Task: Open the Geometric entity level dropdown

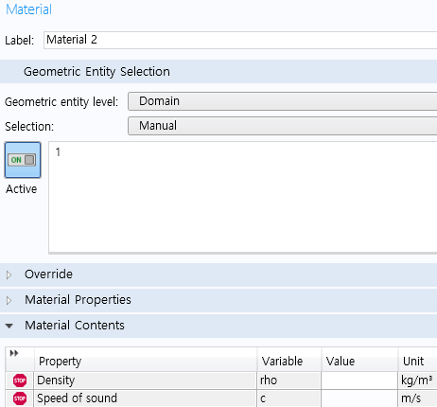Action: tap(282, 101)
